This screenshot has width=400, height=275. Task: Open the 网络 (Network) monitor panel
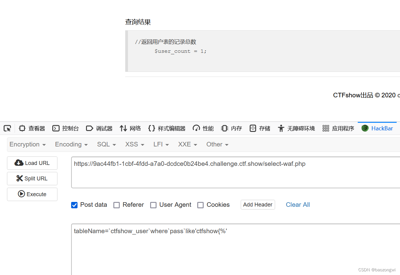130,128
